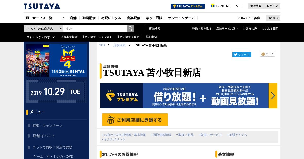Open ゲーム・本・トレカ・DVD sidebar sub-item
Screen dimensions: 304x159
point(53,157)
